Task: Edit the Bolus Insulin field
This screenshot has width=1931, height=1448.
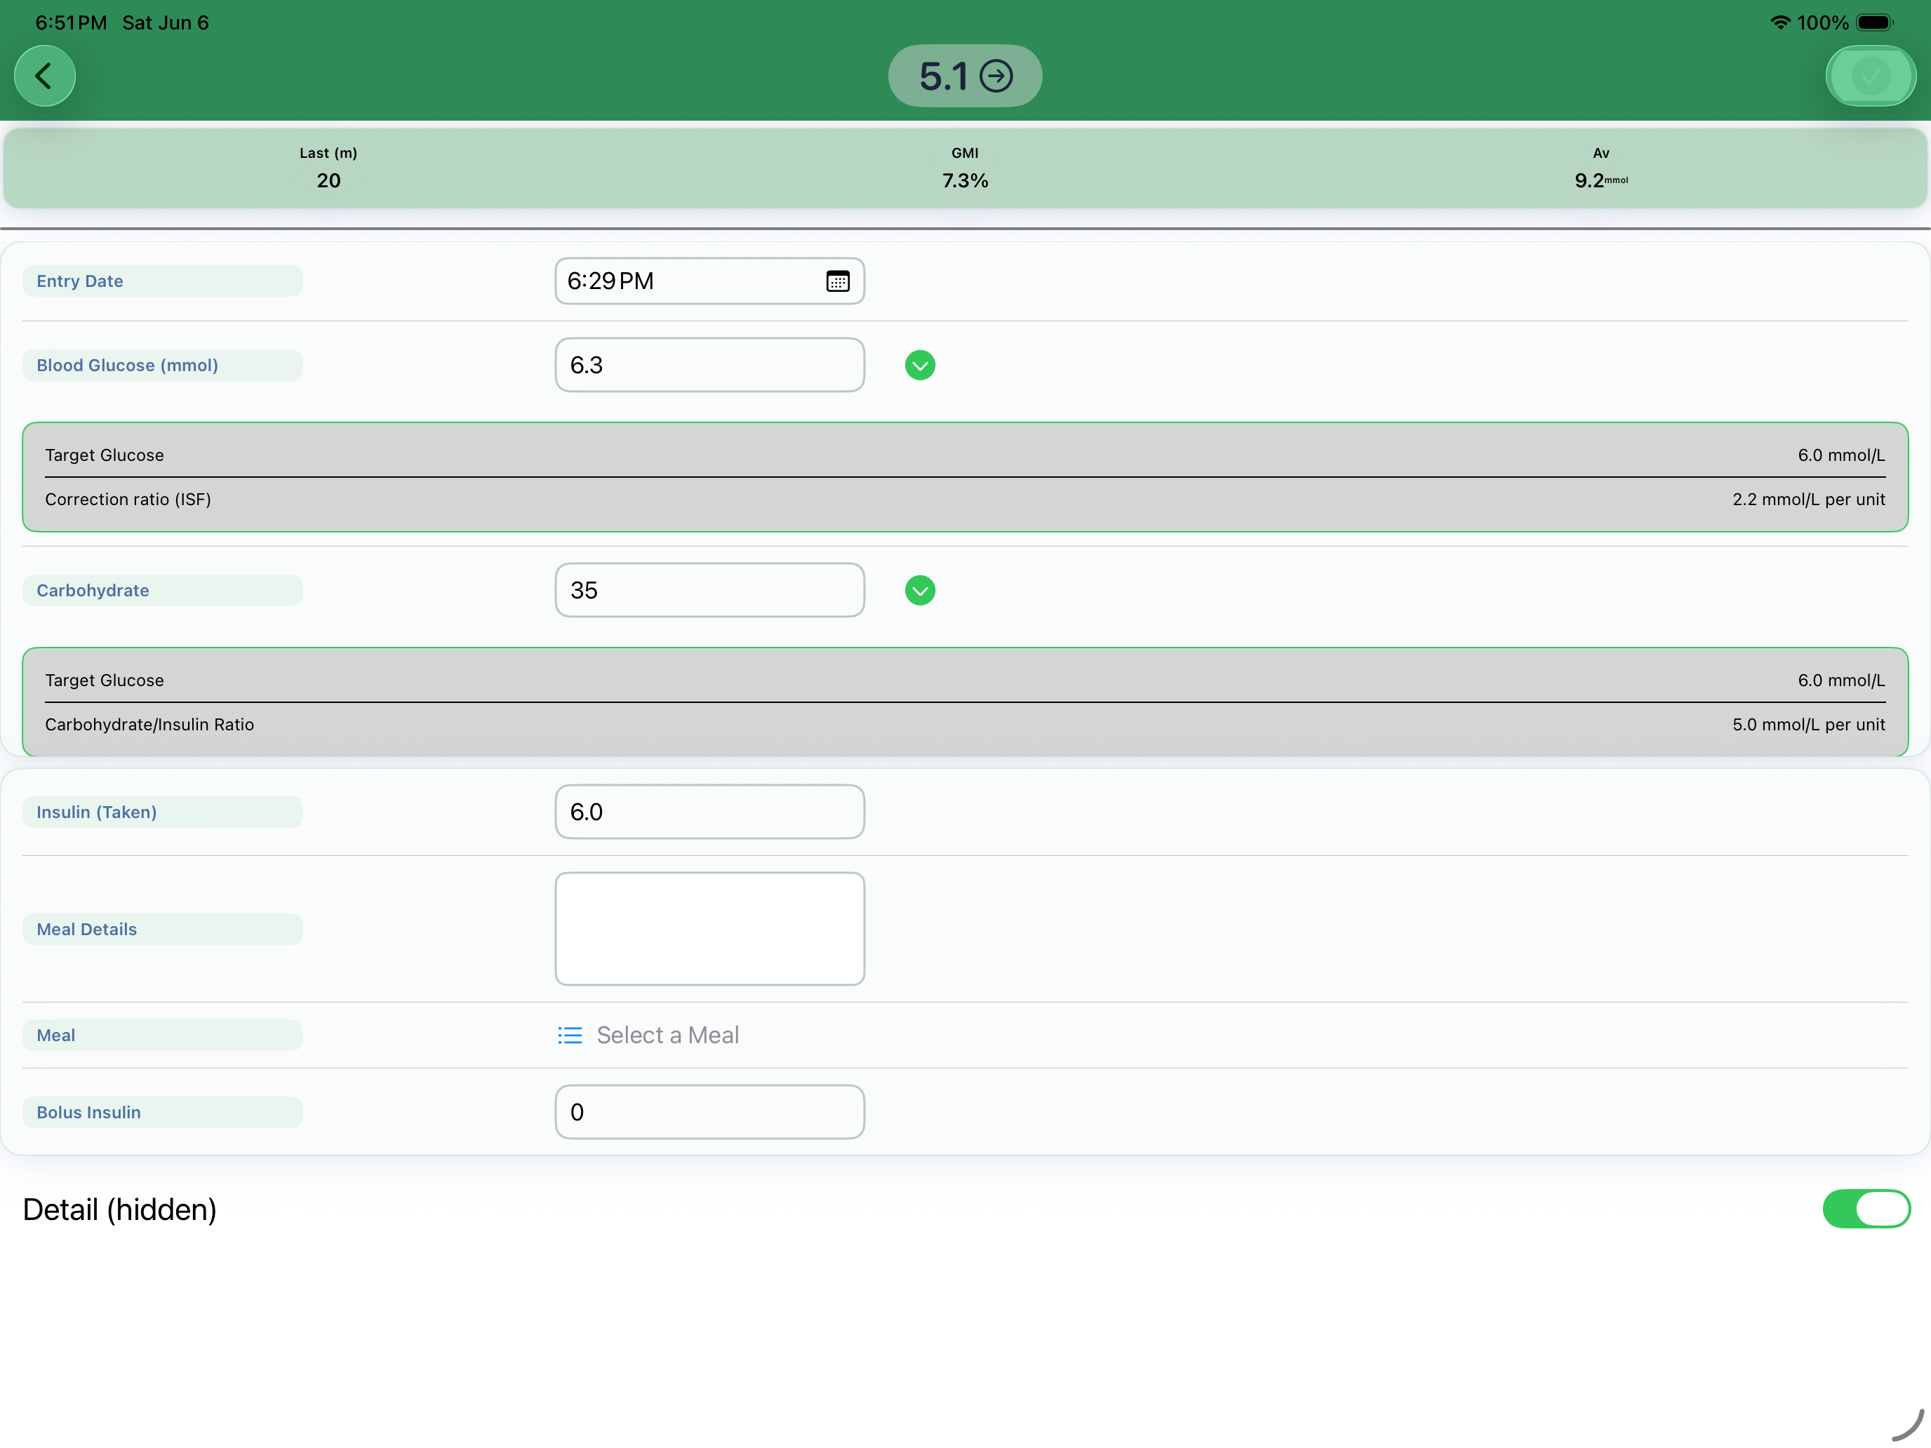Action: click(x=709, y=1112)
